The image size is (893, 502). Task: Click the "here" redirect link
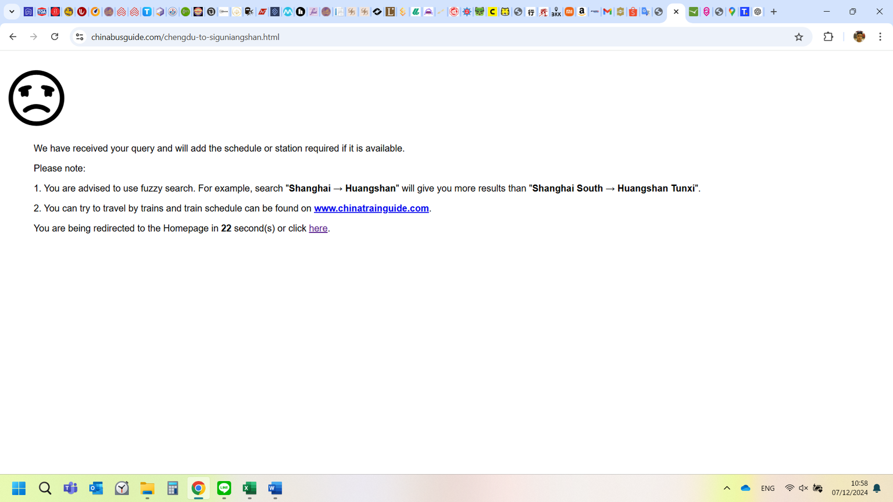[318, 228]
